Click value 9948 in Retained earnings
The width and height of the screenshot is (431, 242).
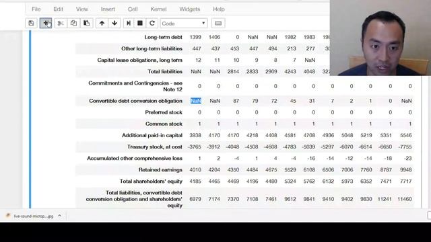point(405,170)
